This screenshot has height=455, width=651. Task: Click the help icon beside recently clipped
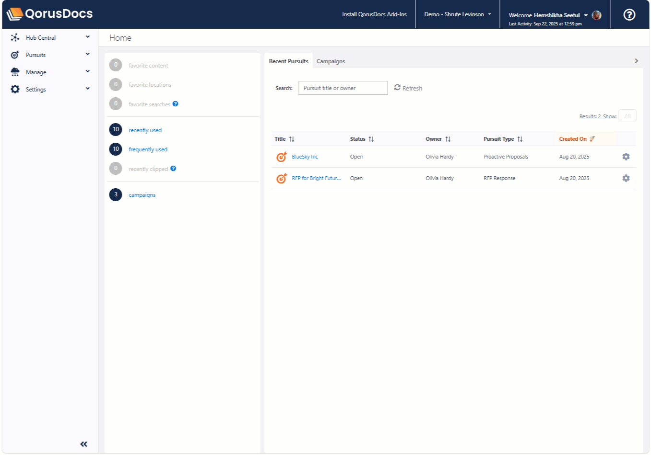tap(173, 169)
